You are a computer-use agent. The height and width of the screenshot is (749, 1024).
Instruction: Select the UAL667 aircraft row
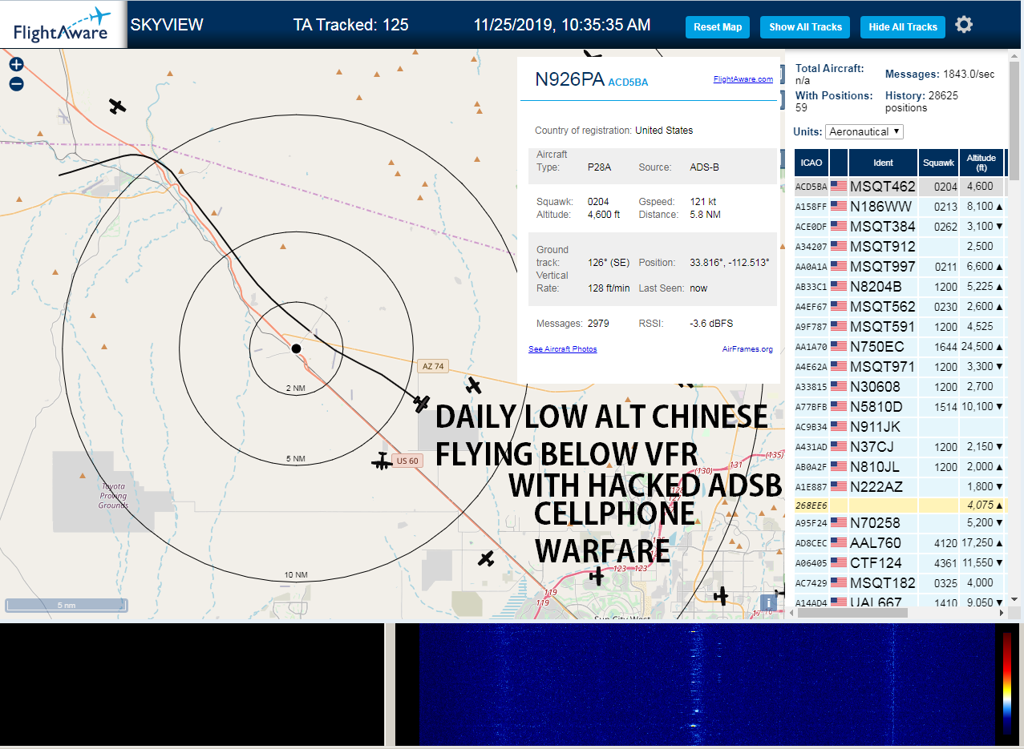click(x=900, y=602)
